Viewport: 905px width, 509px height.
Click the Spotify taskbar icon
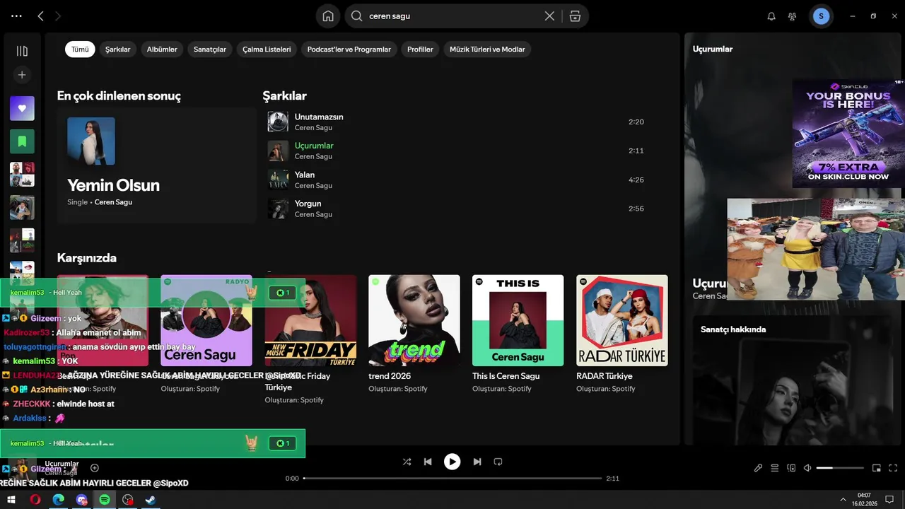105,500
